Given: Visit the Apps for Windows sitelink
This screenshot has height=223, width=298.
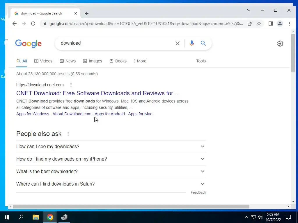Looking at the screenshot, I should 33,114.
